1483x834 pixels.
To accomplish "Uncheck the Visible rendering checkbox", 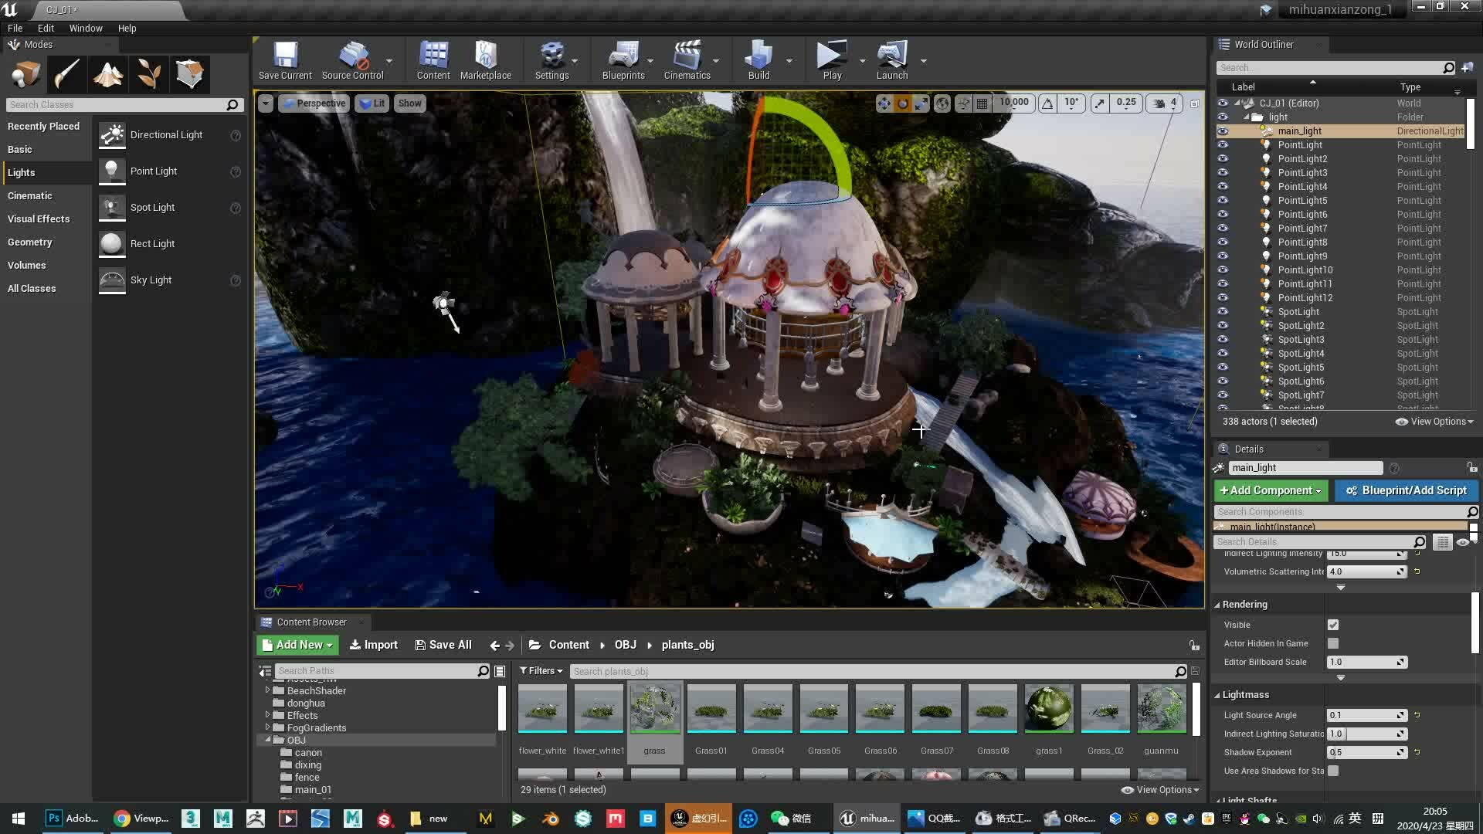I will coord(1333,625).
